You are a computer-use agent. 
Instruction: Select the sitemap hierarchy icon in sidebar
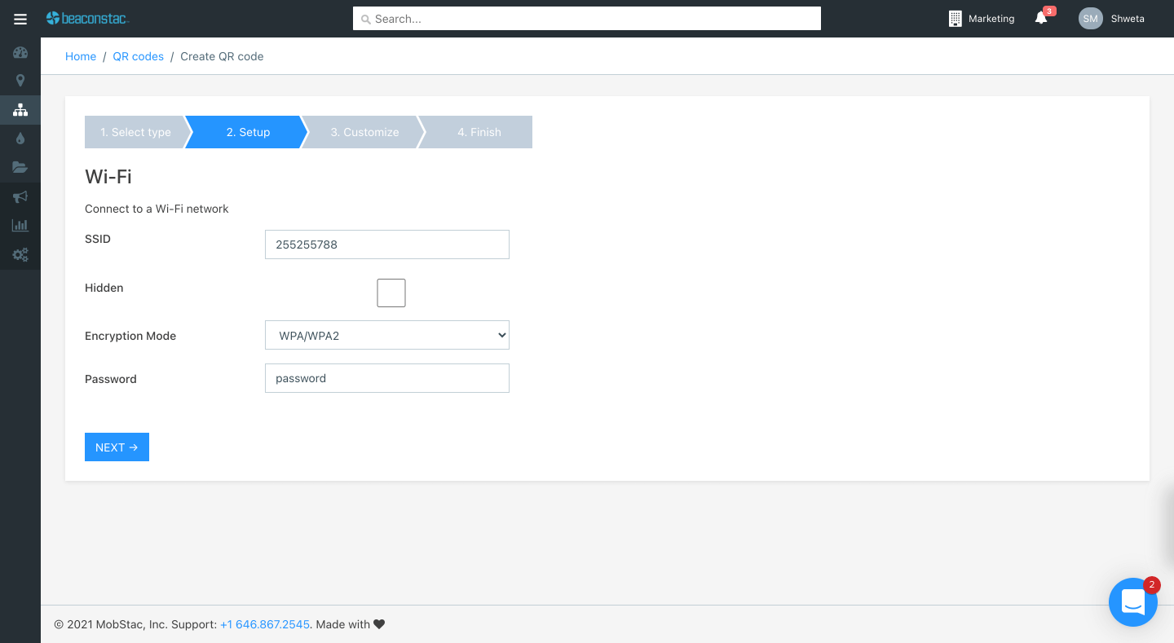click(x=20, y=110)
